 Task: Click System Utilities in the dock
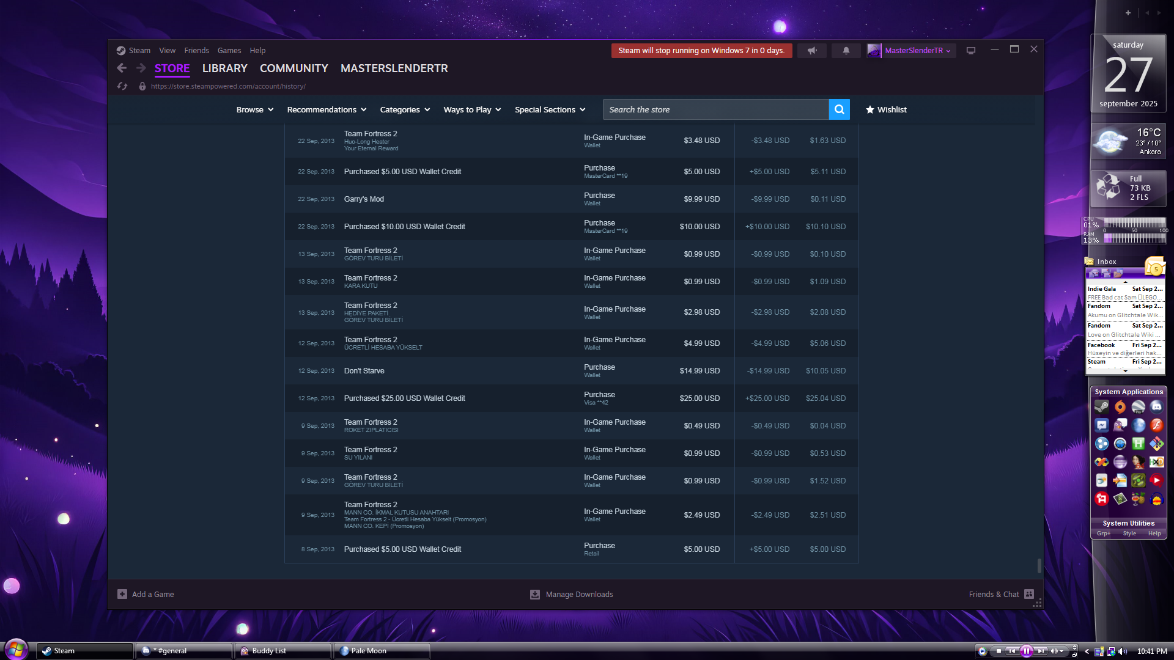[1129, 524]
